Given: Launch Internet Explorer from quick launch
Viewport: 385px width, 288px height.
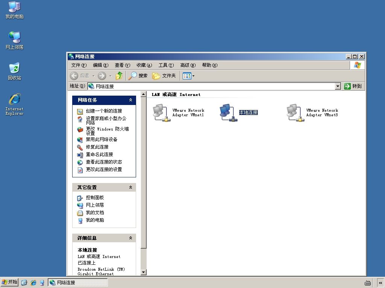Looking at the screenshot, I should (33, 283).
